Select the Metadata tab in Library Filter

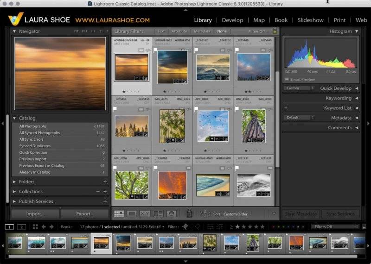(x=202, y=31)
